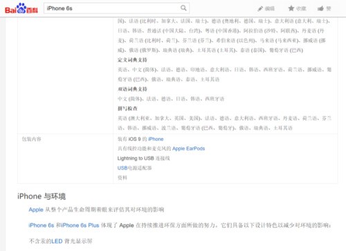
Task: Select the iPhone 与环境 section heading
Action: point(42,196)
